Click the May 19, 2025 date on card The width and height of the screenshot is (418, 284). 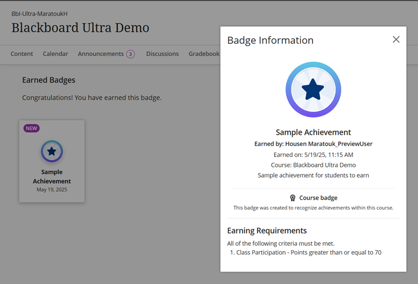51,190
